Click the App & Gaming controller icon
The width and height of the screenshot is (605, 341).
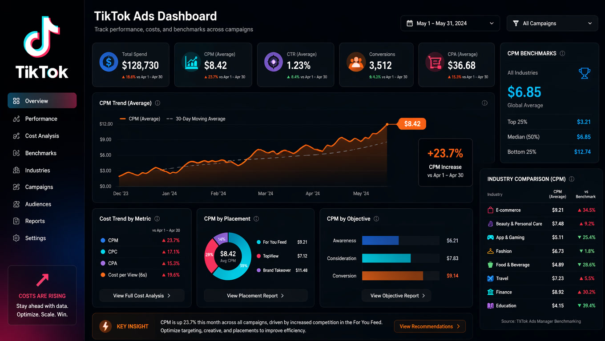click(490, 237)
